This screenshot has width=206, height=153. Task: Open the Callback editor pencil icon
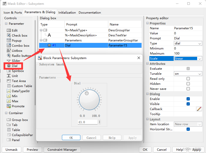click(199, 109)
